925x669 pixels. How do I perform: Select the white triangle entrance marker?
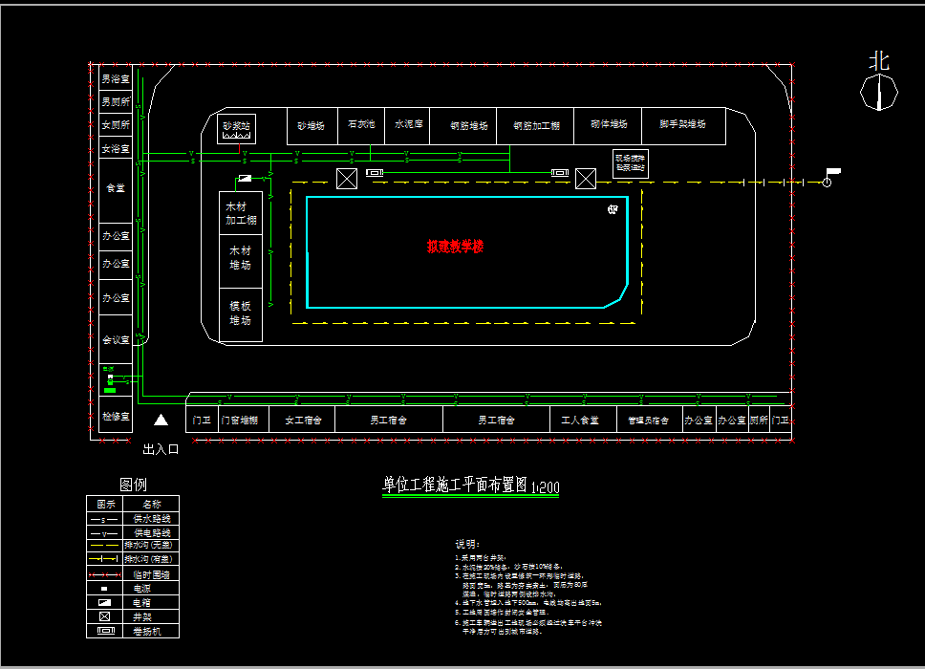coord(161,420)
